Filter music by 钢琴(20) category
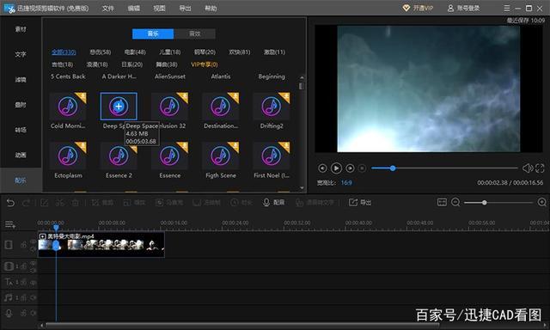This screenshot has height=330, width=550. 205,52
